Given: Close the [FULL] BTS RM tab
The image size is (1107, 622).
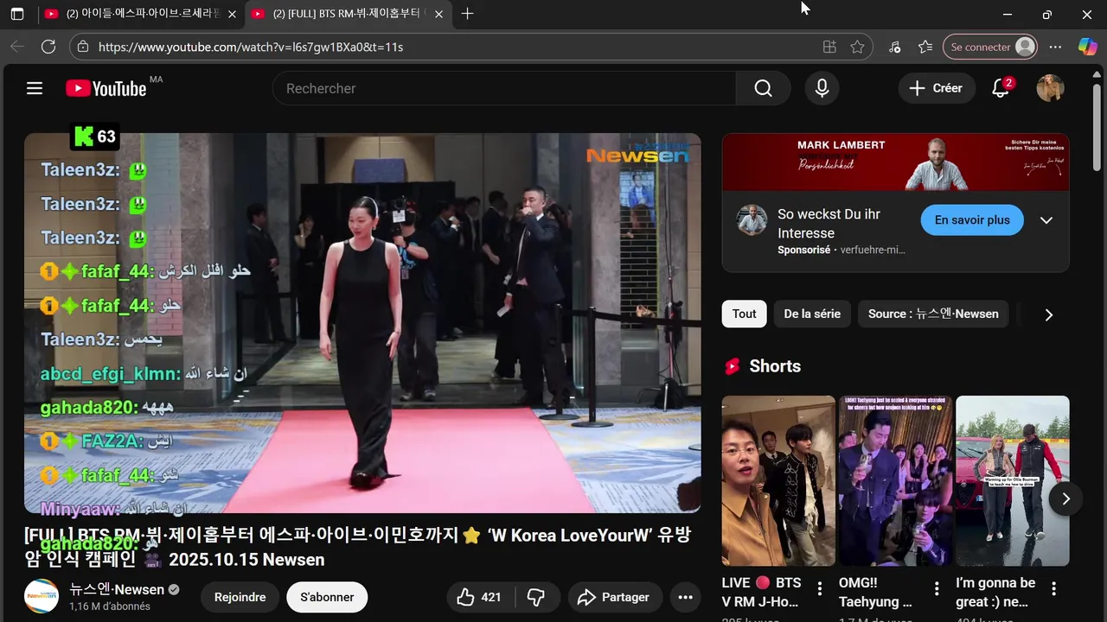Looking at the screenshot, I should 438,14.
